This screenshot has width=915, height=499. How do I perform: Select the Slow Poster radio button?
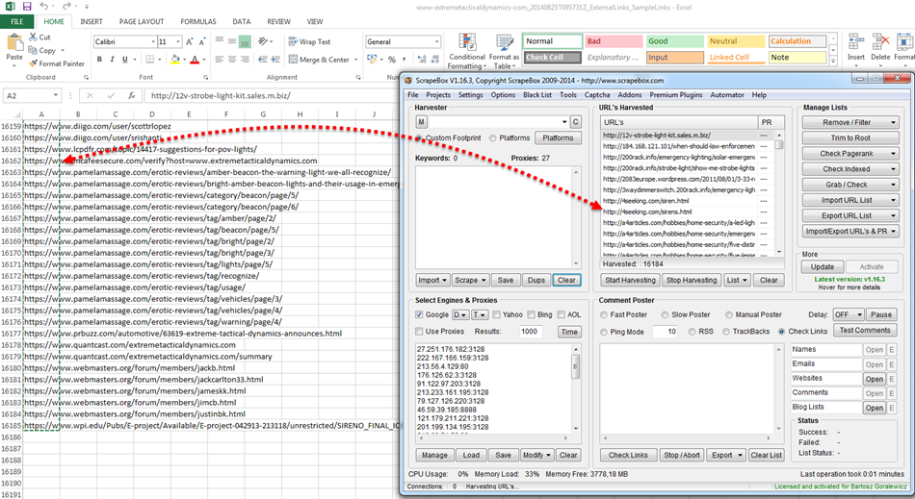(665, 314)
